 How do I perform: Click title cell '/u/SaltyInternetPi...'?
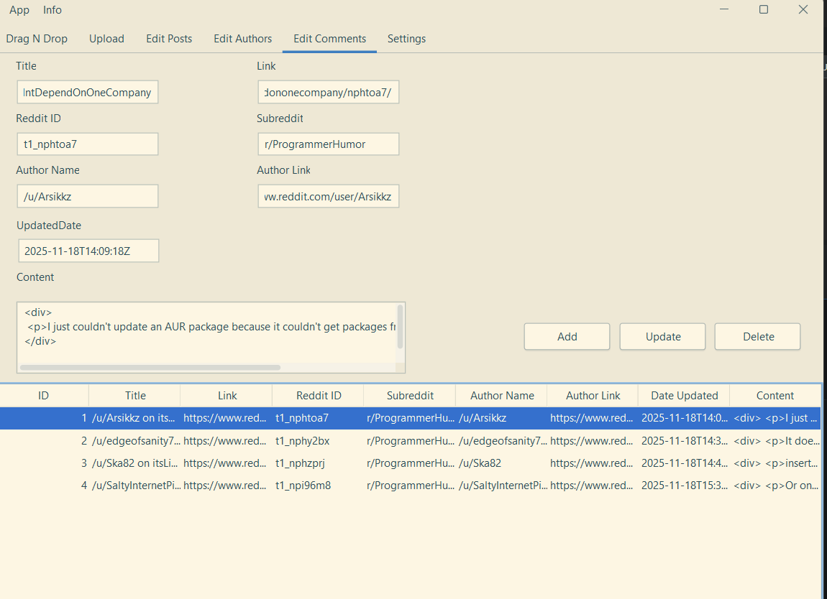[x=136, y=486]
